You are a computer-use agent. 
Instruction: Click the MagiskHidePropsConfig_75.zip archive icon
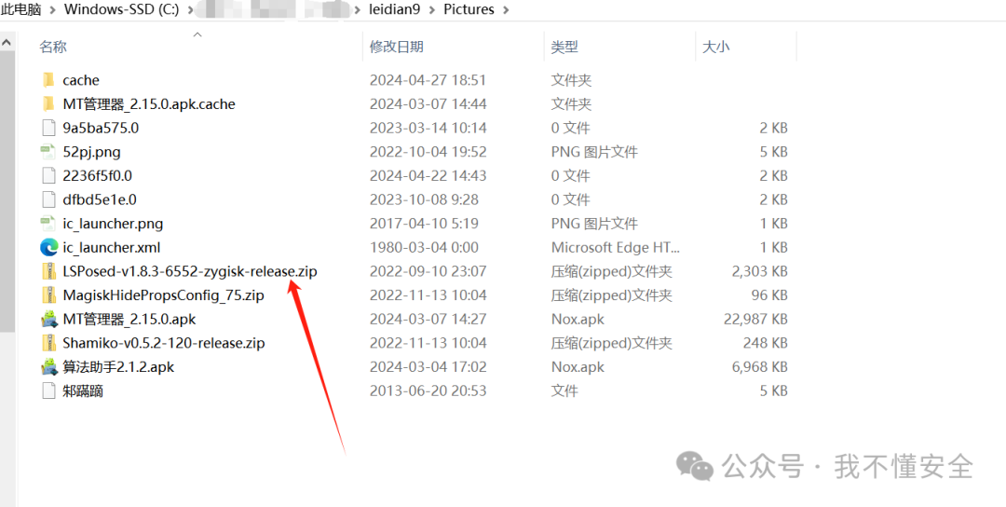click(x=48, y=295)
